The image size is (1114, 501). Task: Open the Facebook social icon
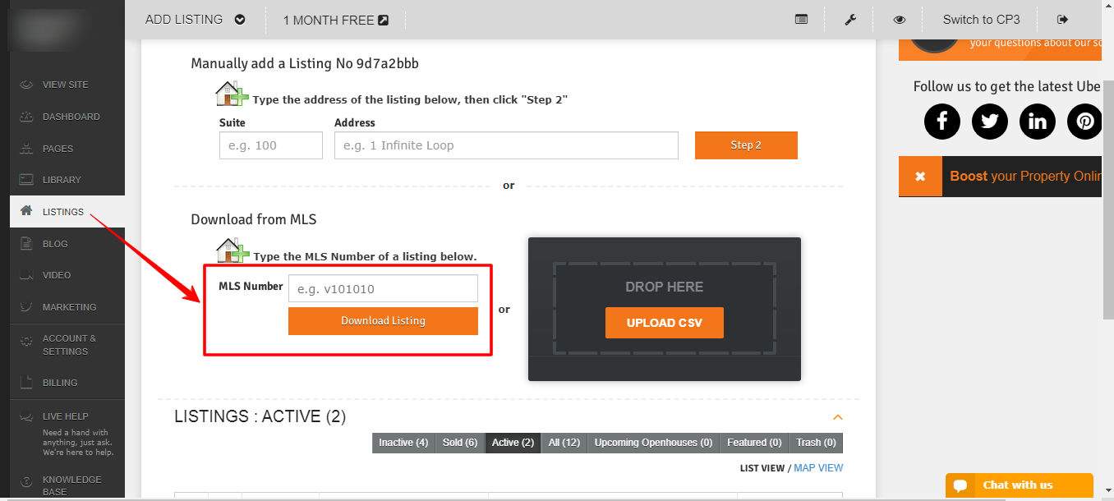pos(942,122)
